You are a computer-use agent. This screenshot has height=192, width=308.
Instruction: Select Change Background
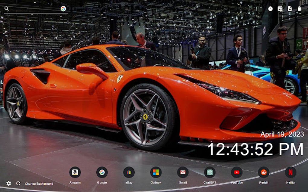tap(39, 183)
